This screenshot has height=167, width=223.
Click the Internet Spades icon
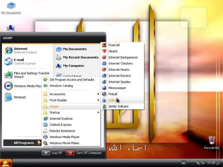click(104, 82)
